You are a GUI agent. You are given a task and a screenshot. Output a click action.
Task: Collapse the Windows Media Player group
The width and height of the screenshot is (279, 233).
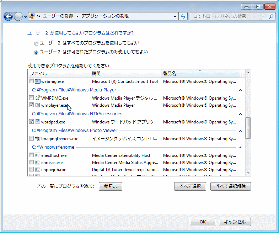pyautogui.click(x=240, y=90)
